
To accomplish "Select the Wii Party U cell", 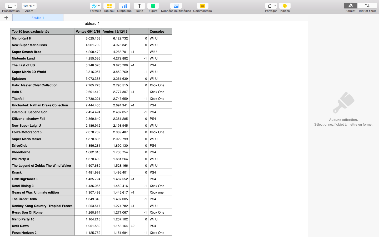I will coord(42,159).
